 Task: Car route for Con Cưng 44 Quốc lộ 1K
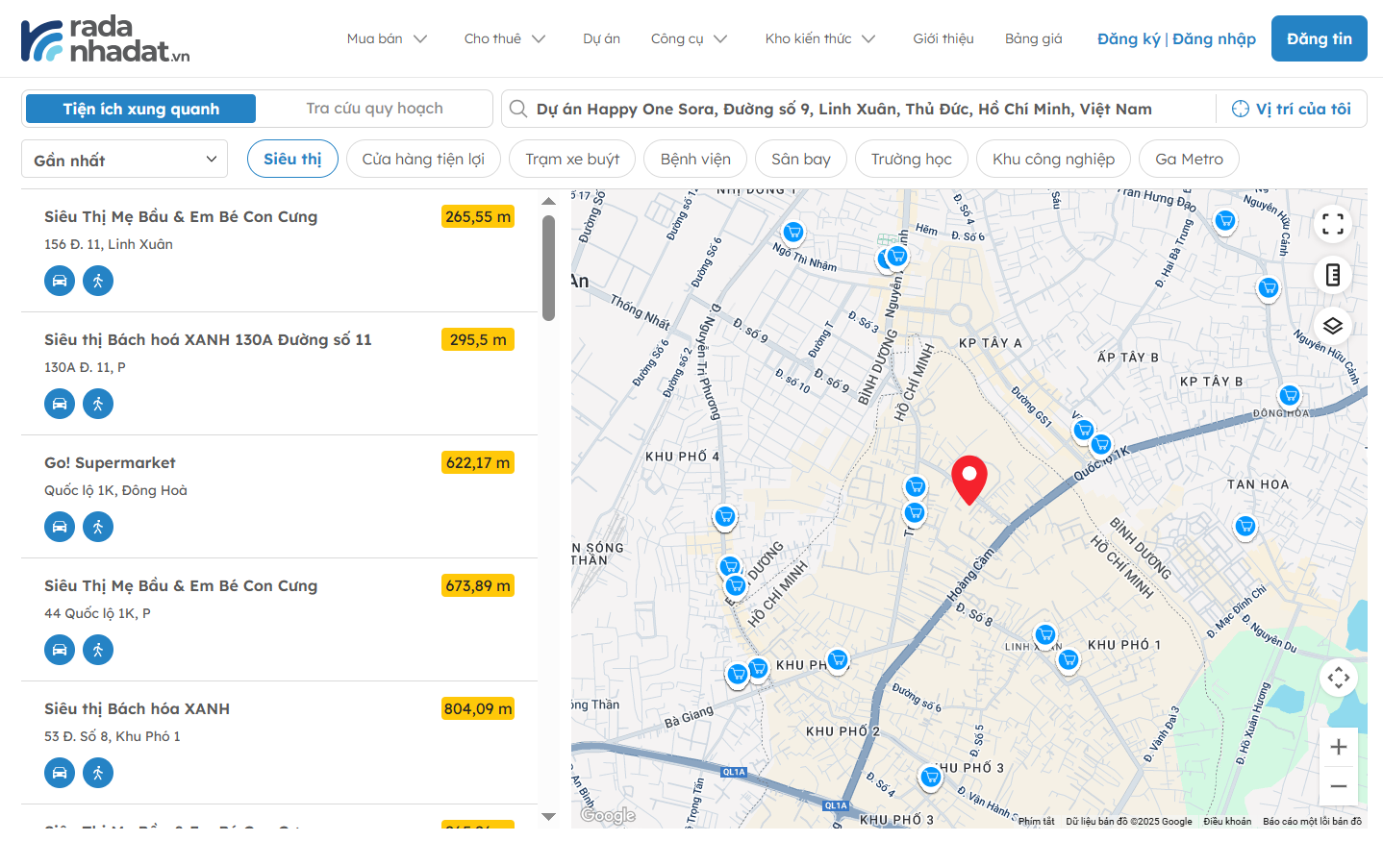[x=60, y=650]
